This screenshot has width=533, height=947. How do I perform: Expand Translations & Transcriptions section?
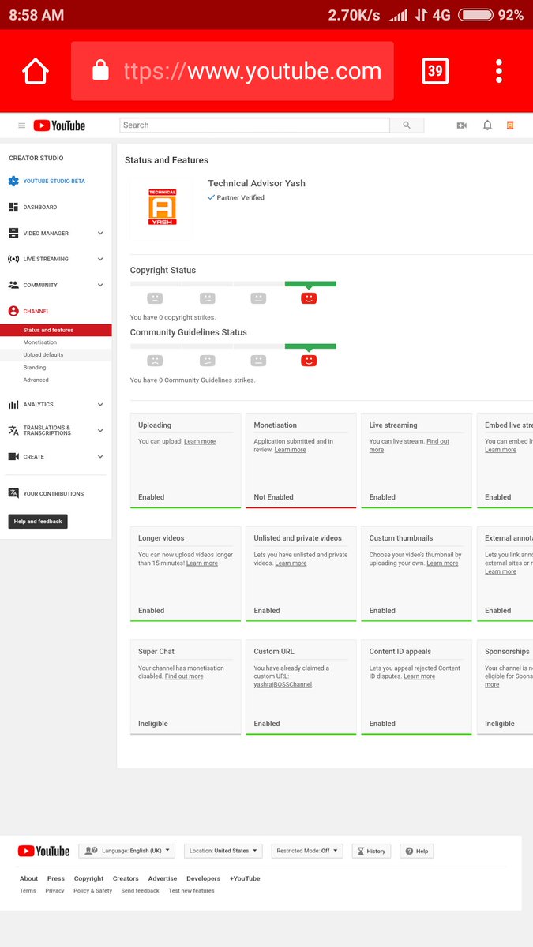[100, 430]
